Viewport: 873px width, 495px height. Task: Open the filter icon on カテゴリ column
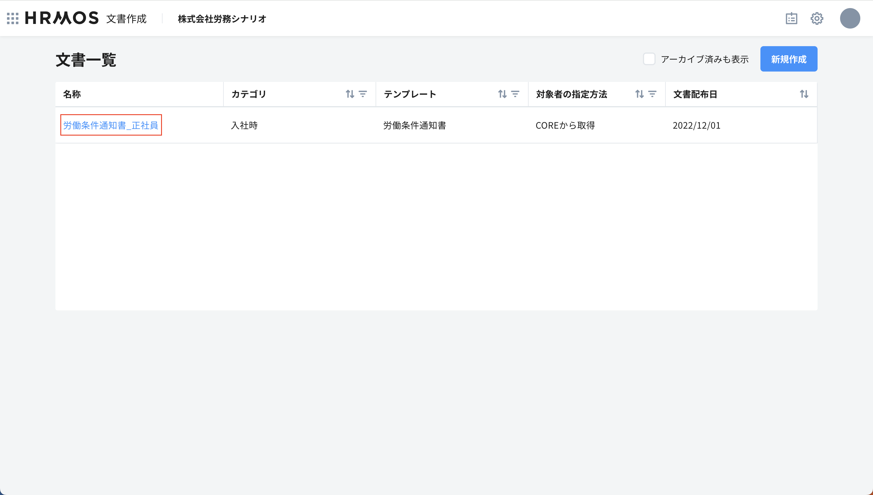point(363,94)
